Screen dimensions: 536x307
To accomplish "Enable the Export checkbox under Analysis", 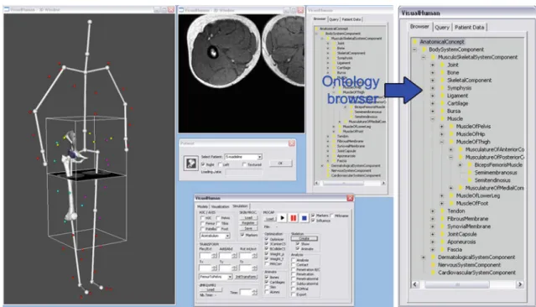I will click(294, 294).
